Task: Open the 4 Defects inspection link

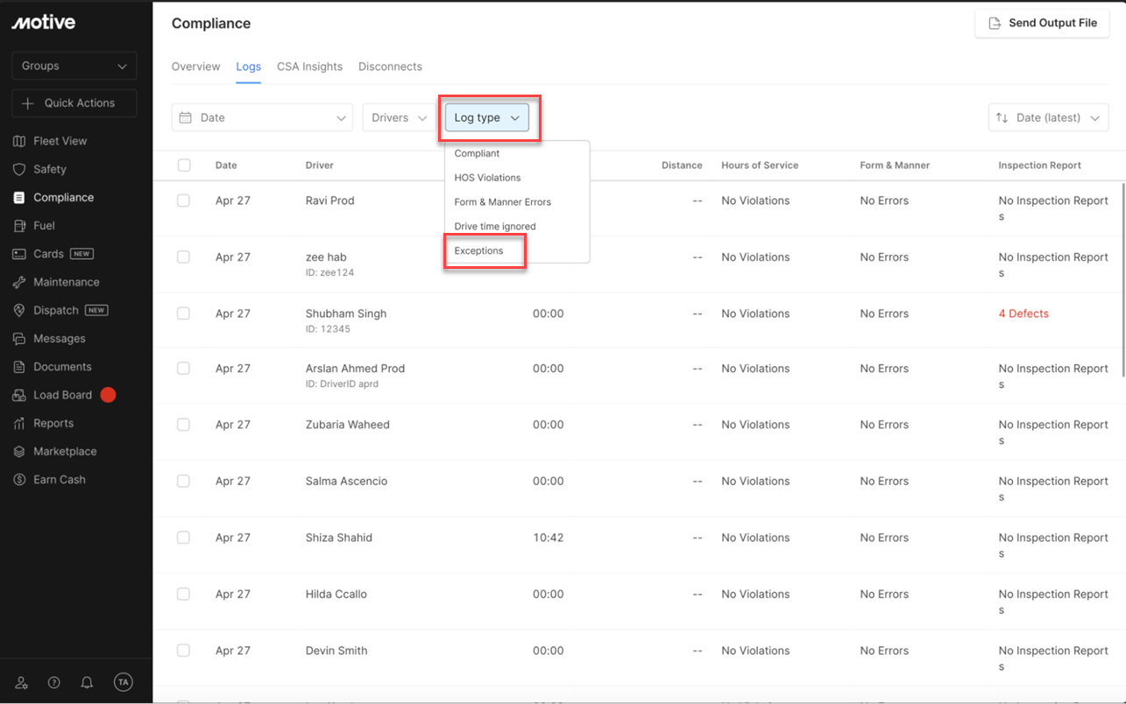Action: 1023,313
